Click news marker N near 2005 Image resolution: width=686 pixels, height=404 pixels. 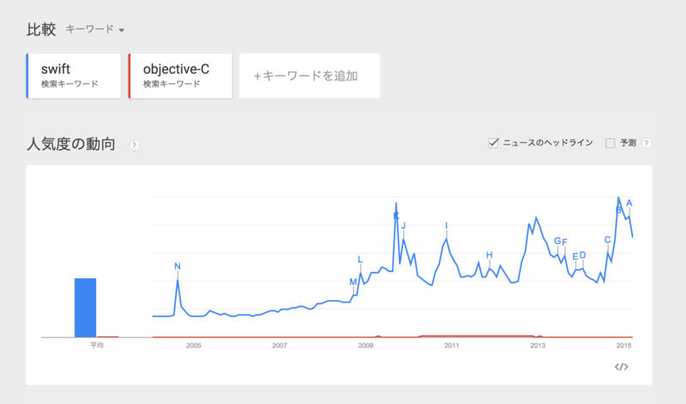coord(178,266)
